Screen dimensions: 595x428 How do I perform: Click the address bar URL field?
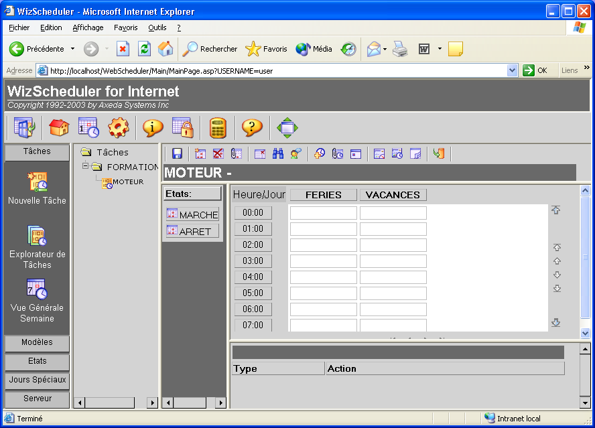coord(278,71)
